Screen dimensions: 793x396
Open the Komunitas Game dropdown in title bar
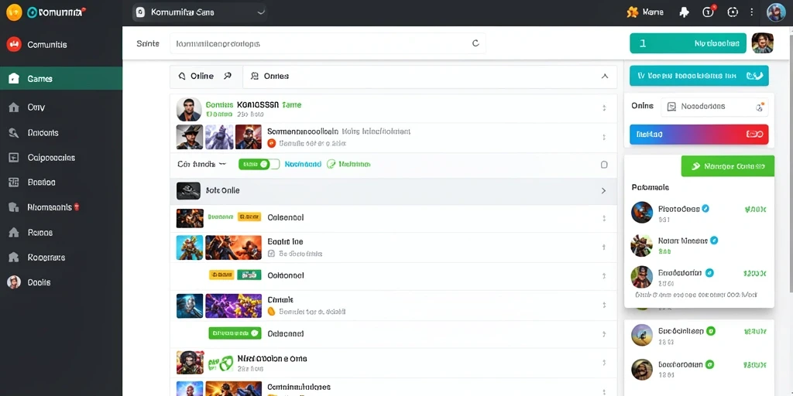pyautogui.click(x=200, y=12)
